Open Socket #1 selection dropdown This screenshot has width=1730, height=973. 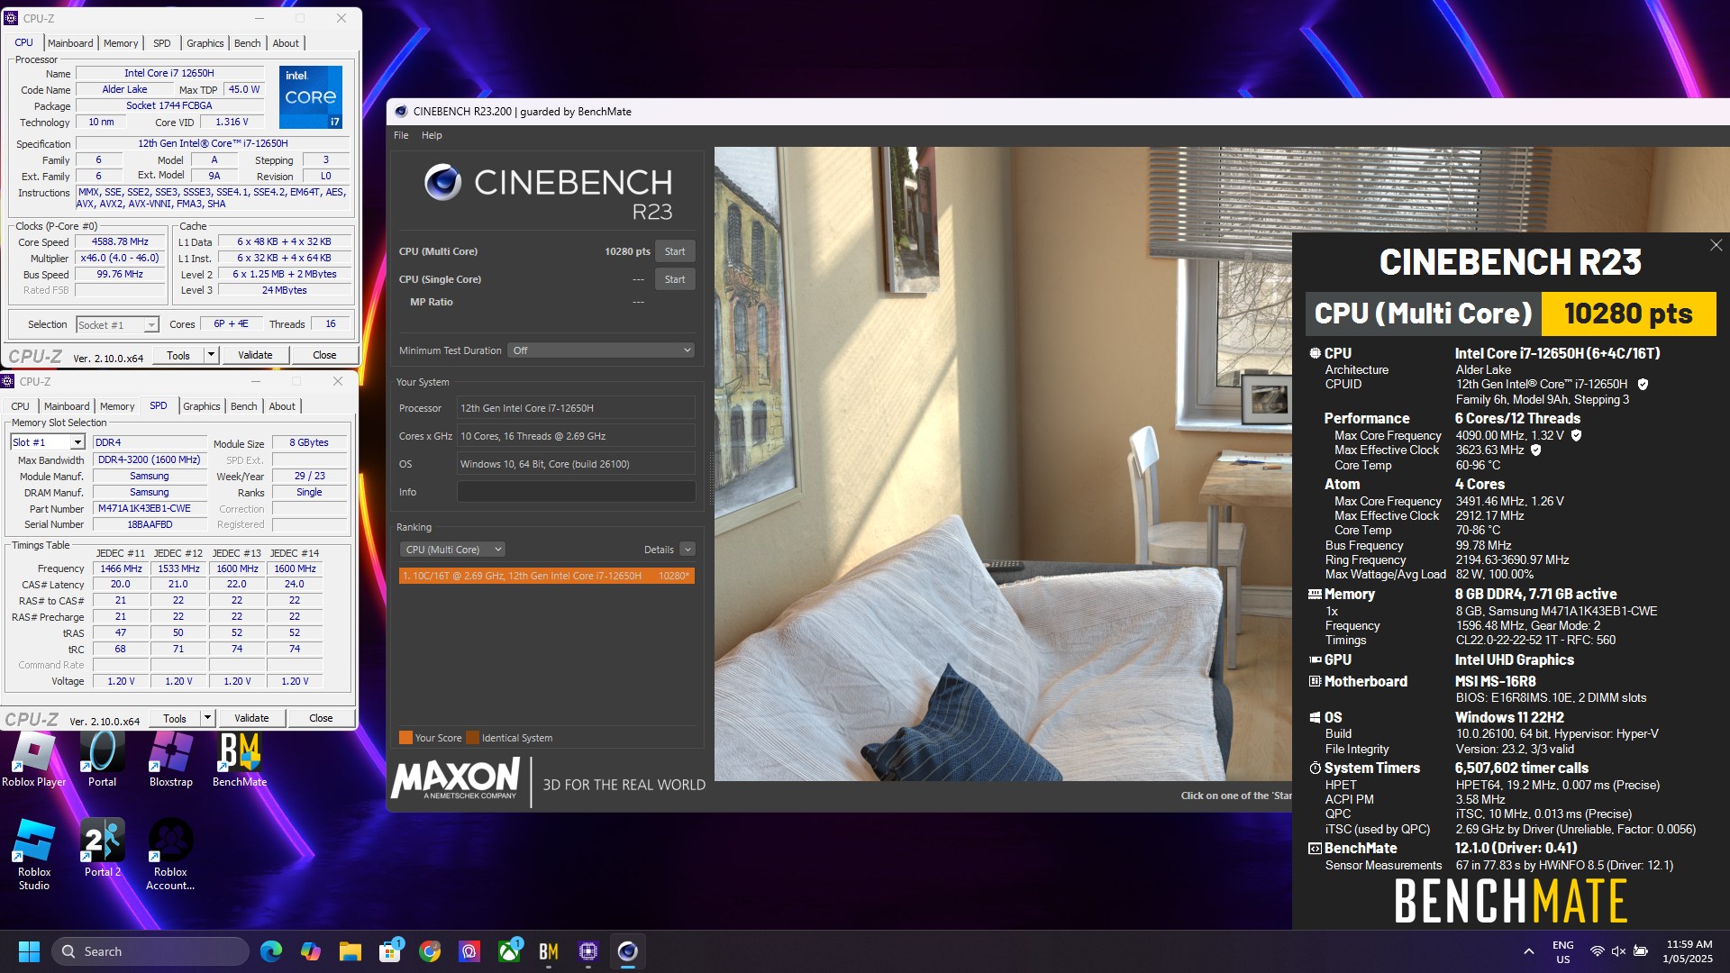117,324
